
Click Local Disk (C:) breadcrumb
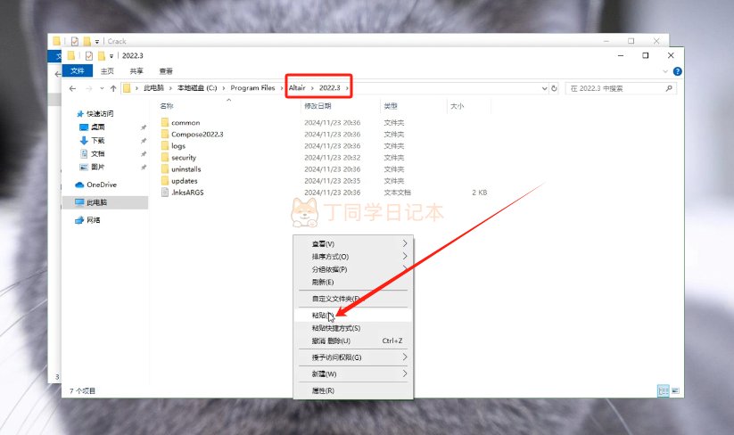(197, 88)
